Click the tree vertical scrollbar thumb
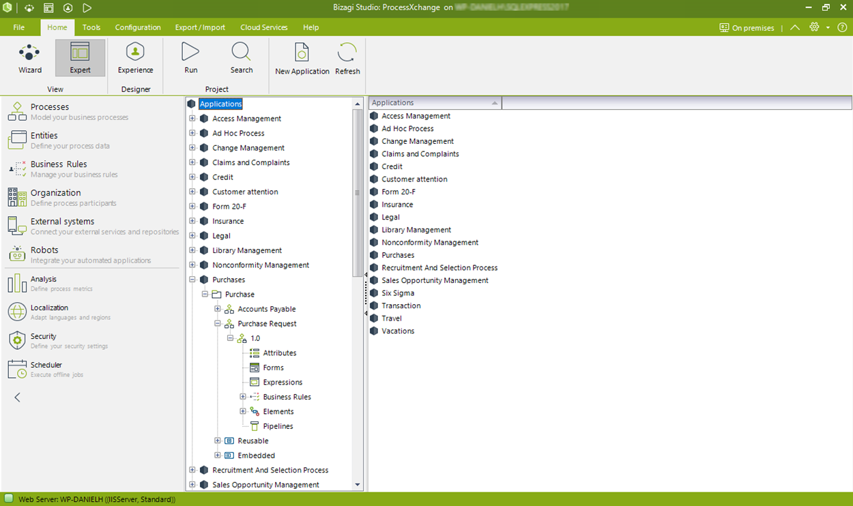The width and height of the screenshot is (853, 506). pos(358,193)
